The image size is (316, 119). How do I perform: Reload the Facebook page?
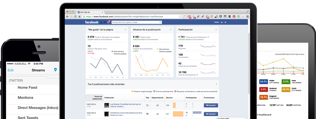coord(76,17)
